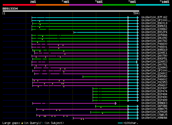Image resolution: width=172 pixels, height=125 pixels.
Task: Open the UniRef100_A5AQ07 hit
Action: point(154,85)
